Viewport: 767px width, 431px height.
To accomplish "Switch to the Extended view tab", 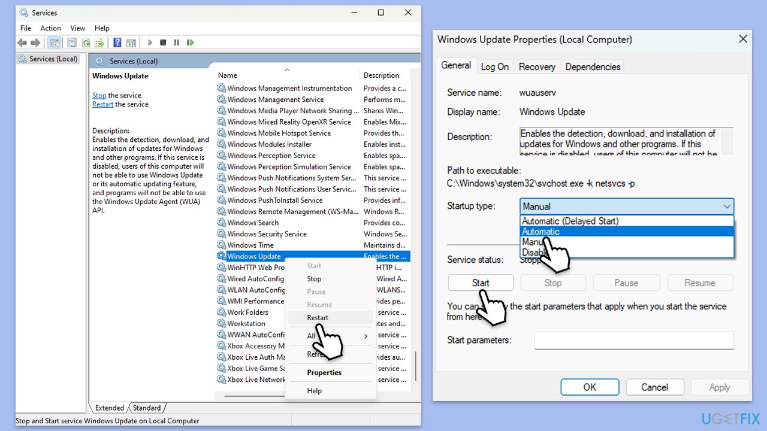I will click(x=110, y=408).
